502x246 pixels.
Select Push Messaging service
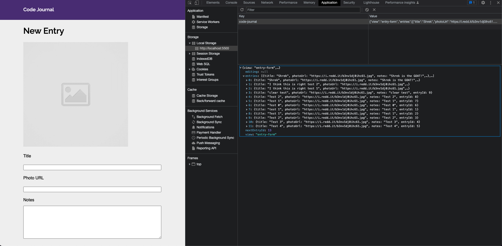click(x=208, y=143)
